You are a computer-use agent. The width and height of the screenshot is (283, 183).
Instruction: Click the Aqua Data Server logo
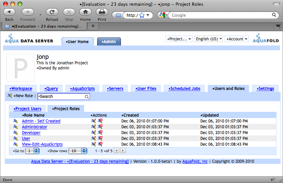[x=29, y=39]
